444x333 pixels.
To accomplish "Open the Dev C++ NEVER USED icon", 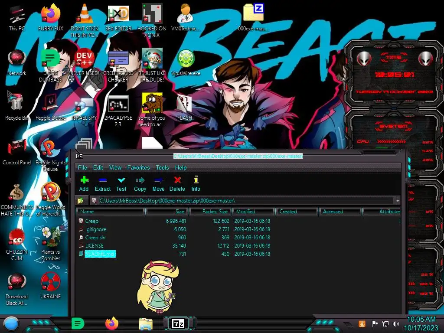I will click(85, 58).
